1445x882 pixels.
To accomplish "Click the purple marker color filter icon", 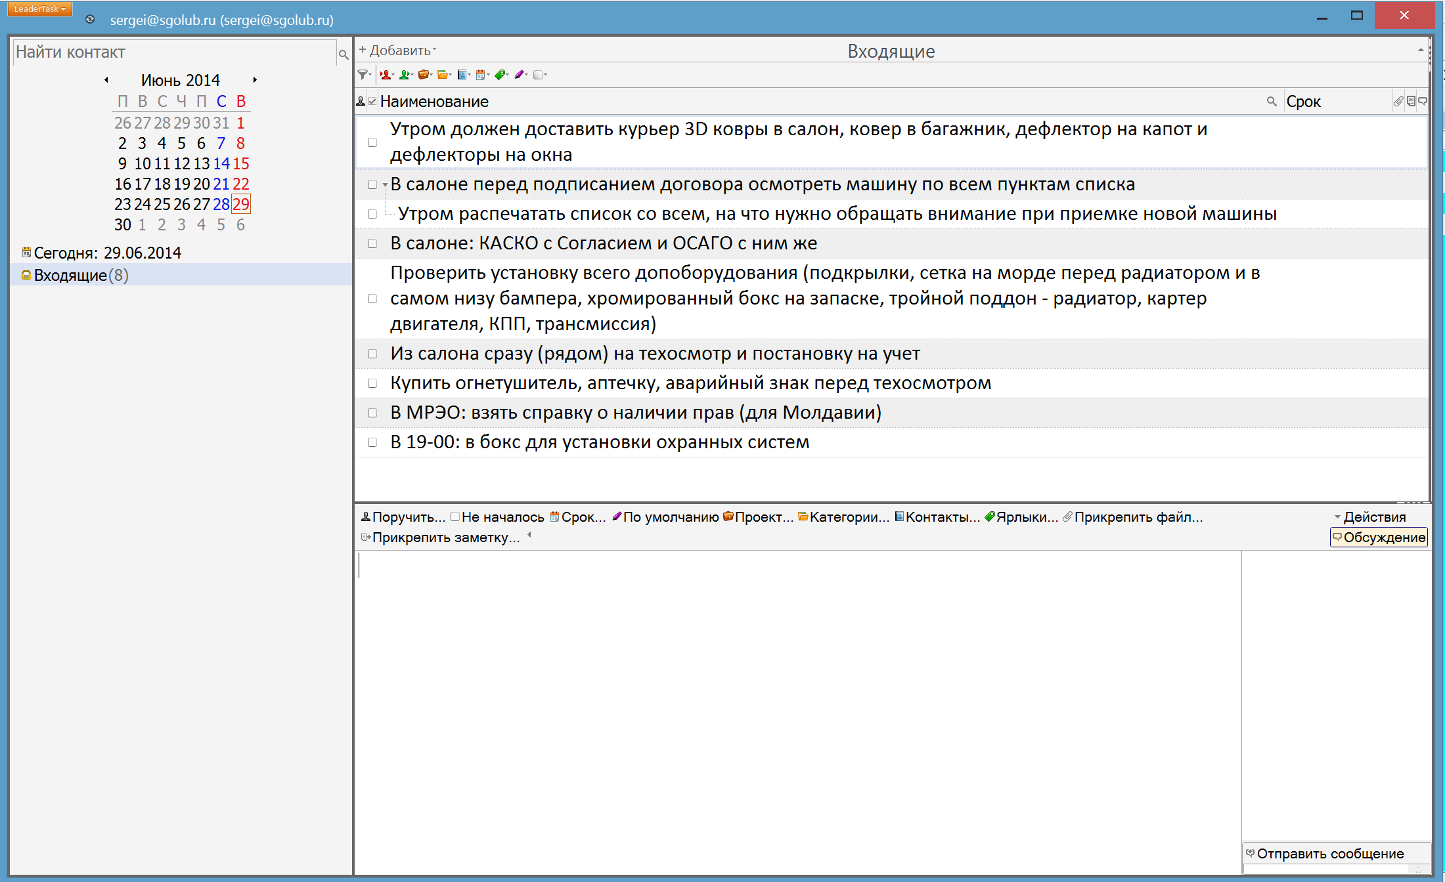I will [x=520, y=75].
